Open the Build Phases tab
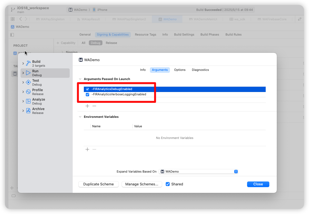The image size is (309, 214). (x=210, y=34)
